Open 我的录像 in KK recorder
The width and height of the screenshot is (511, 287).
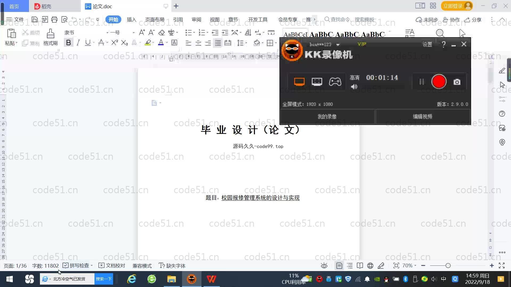[327, 117]
